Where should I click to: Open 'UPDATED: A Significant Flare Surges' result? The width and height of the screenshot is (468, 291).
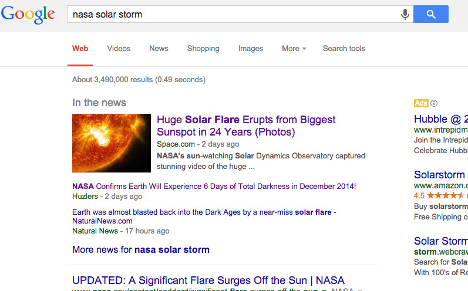(208, 280)
